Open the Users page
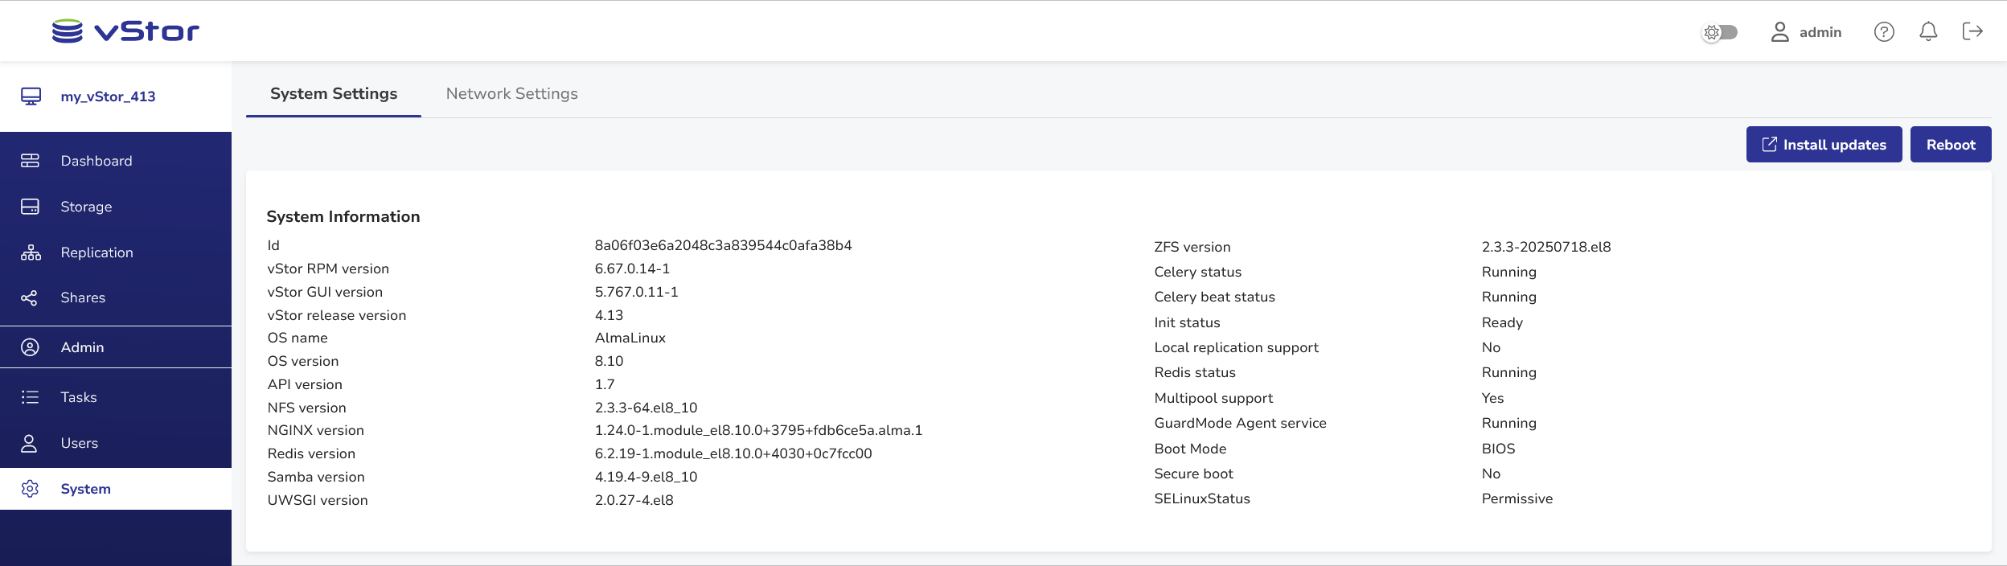Screen dimensions: 2007x566 (x=79, y=443)
